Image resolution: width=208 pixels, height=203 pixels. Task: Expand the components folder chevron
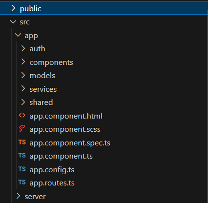(x=23, y=62)
